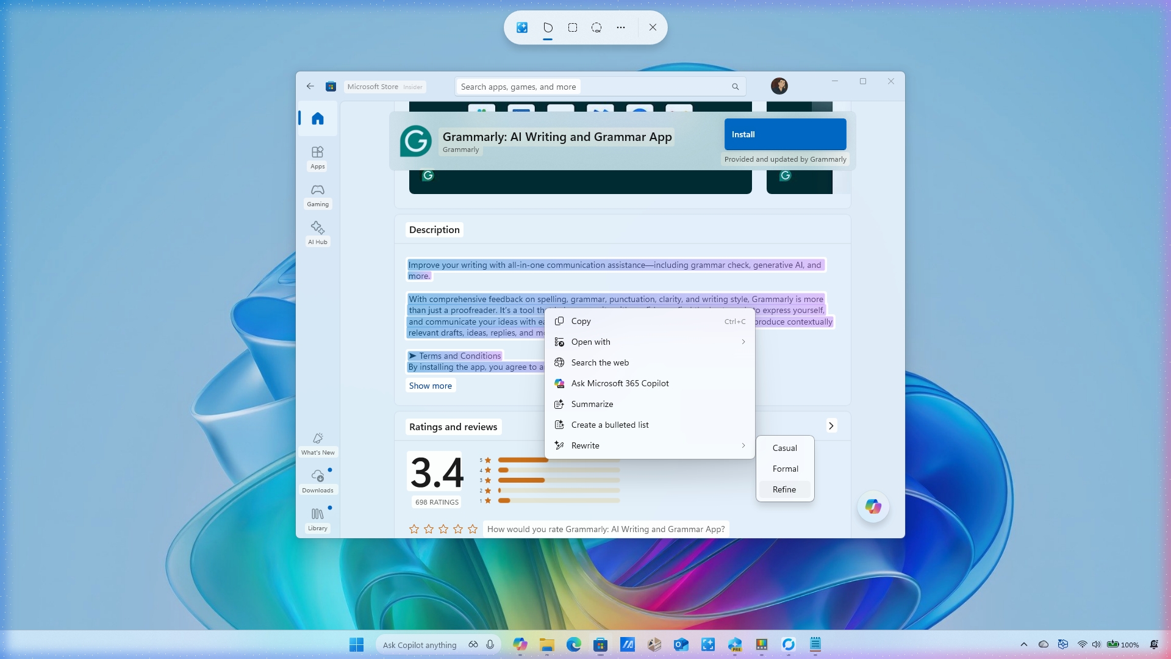Viewport: 1171px width, 659px height.
Task: Select Gaming in the Store sidebar
Action: 317,195
